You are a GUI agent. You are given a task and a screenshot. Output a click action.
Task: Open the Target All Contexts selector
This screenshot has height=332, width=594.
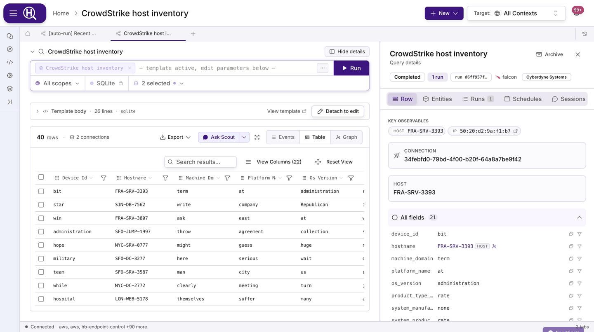click(x=516, y=13)
